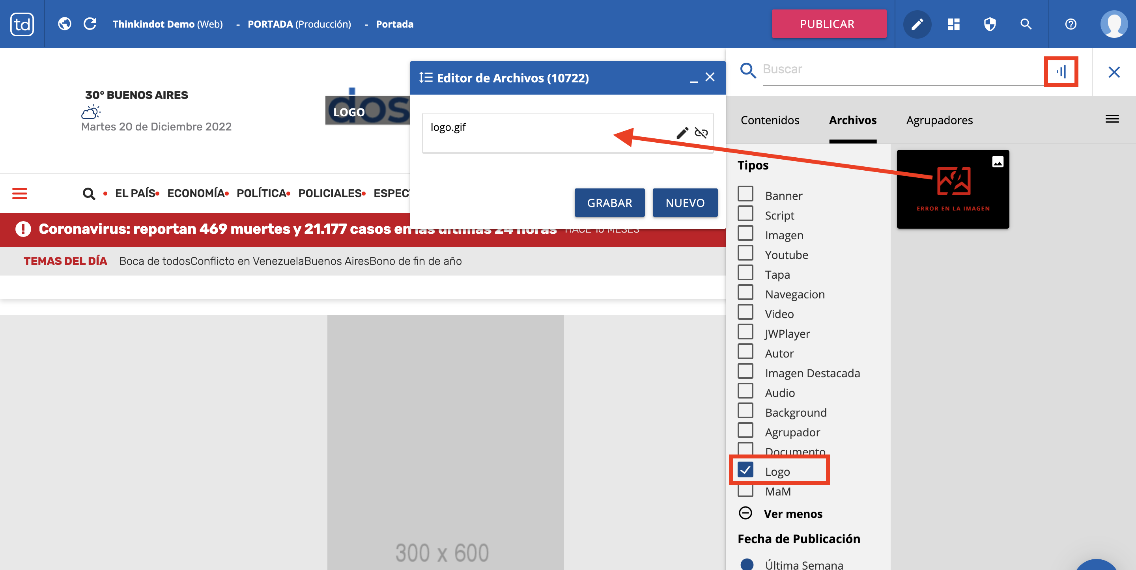The image size is (1136, 570).
Task: Click the image type badge on thumbnail
Action: (998, 162)
